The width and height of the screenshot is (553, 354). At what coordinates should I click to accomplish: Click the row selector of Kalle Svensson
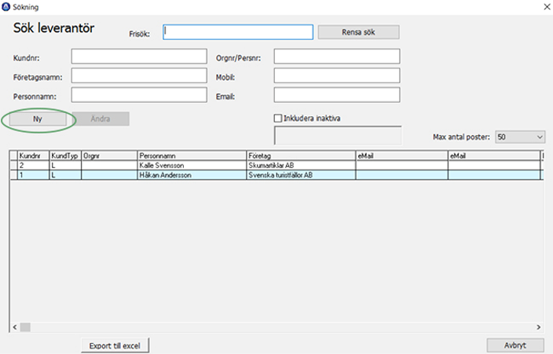pyautogui.click(x=14, y=166)
